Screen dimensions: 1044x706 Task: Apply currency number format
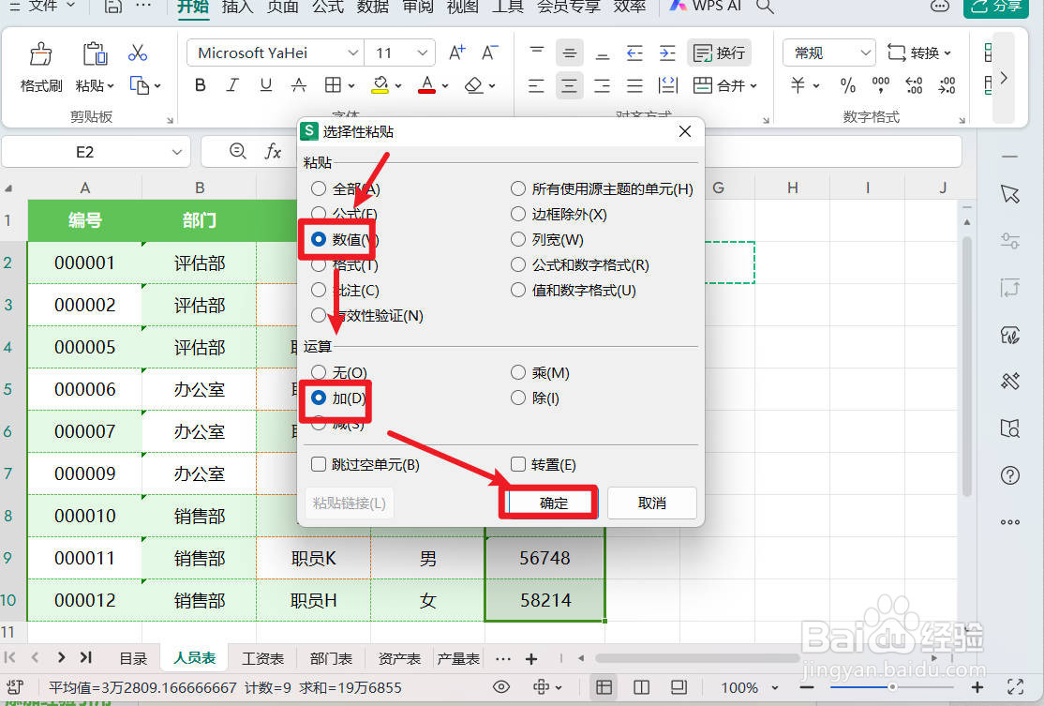pyautogui.click(x=798, y=84)
